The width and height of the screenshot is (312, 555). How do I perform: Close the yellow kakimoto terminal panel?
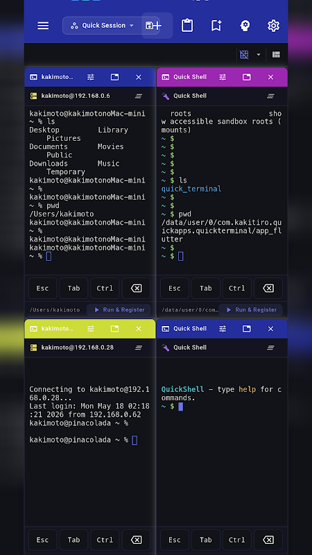pyautogui.click(x=139, y=329)
